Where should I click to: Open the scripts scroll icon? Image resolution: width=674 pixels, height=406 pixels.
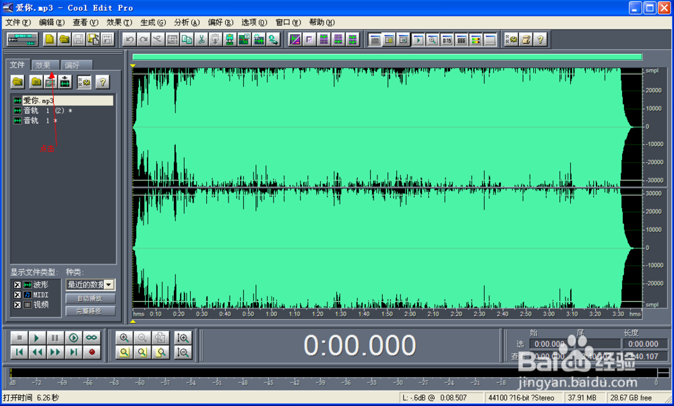pos(526,40)
